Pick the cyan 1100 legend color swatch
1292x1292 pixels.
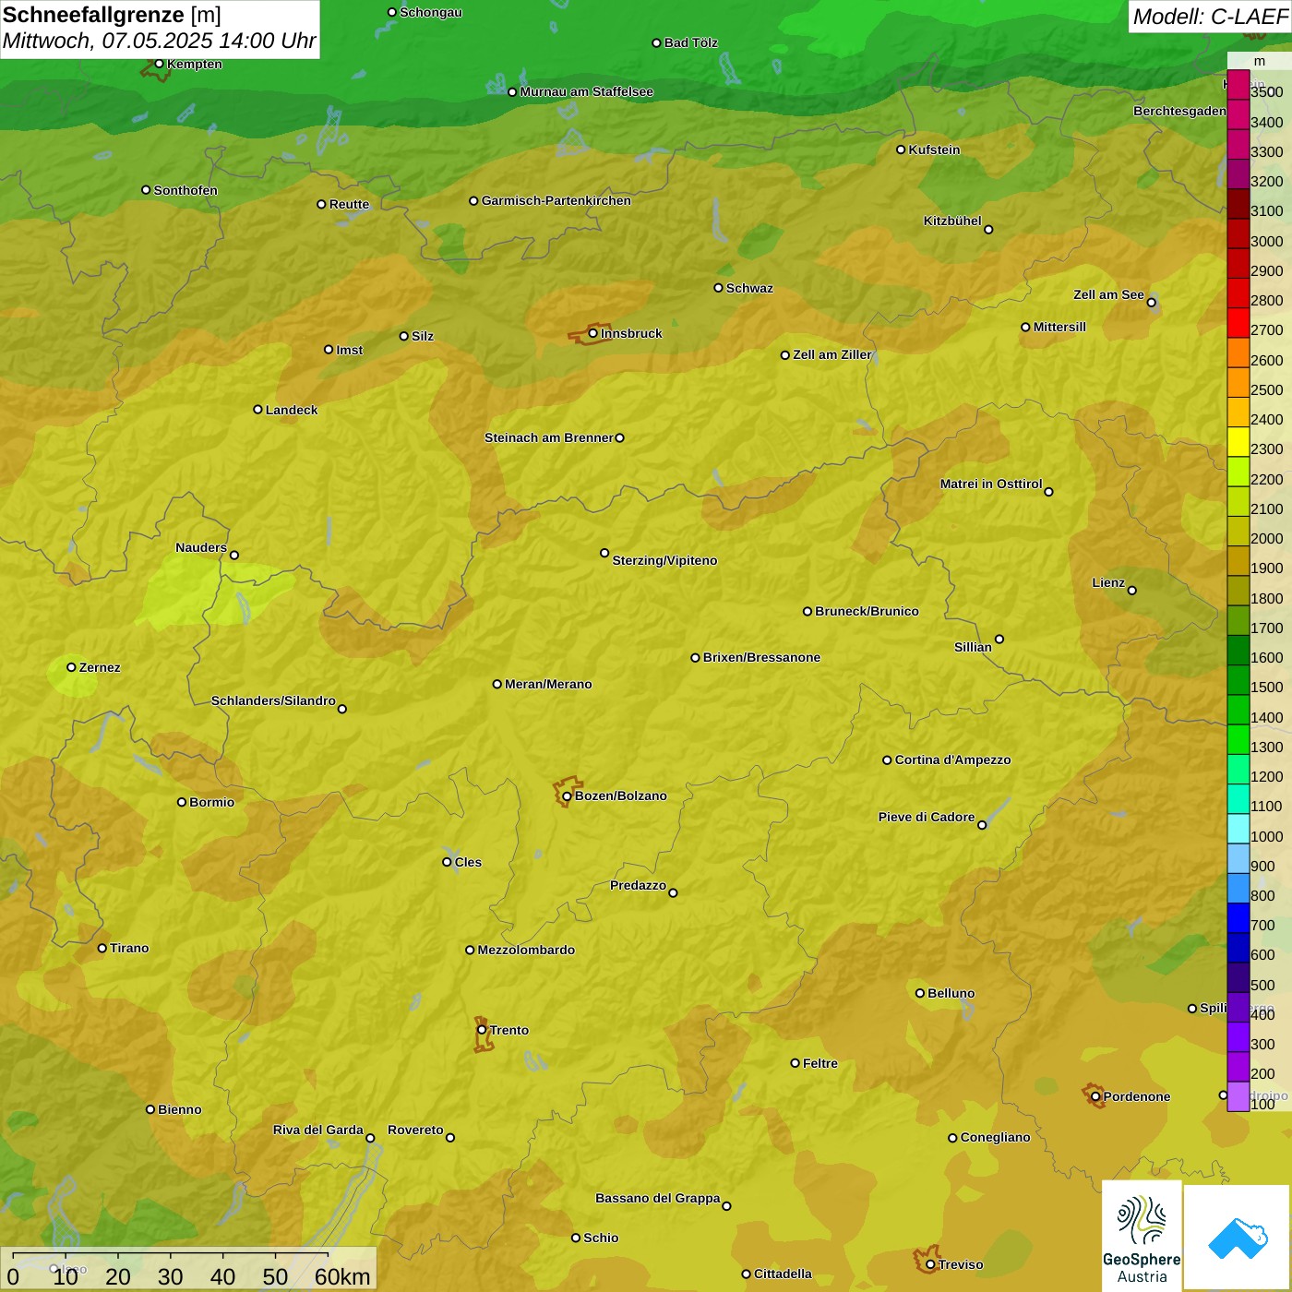tap(1238, 799)
